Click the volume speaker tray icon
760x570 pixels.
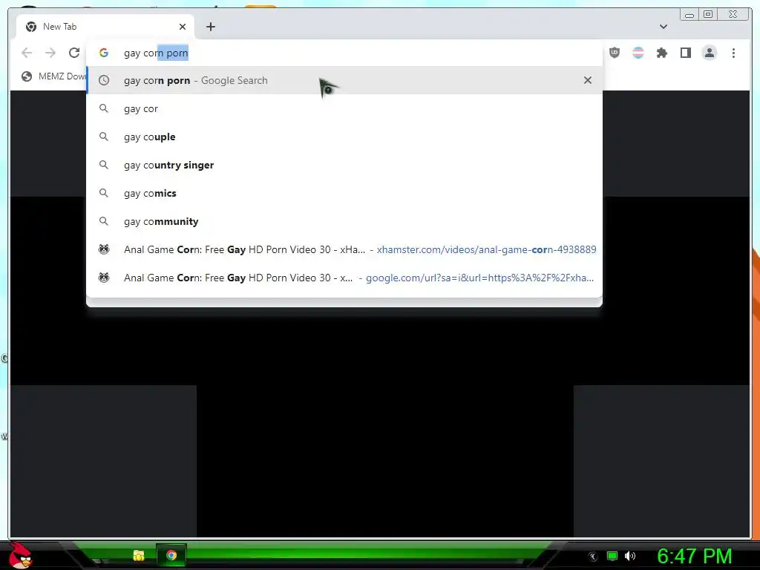click(629, 556)
